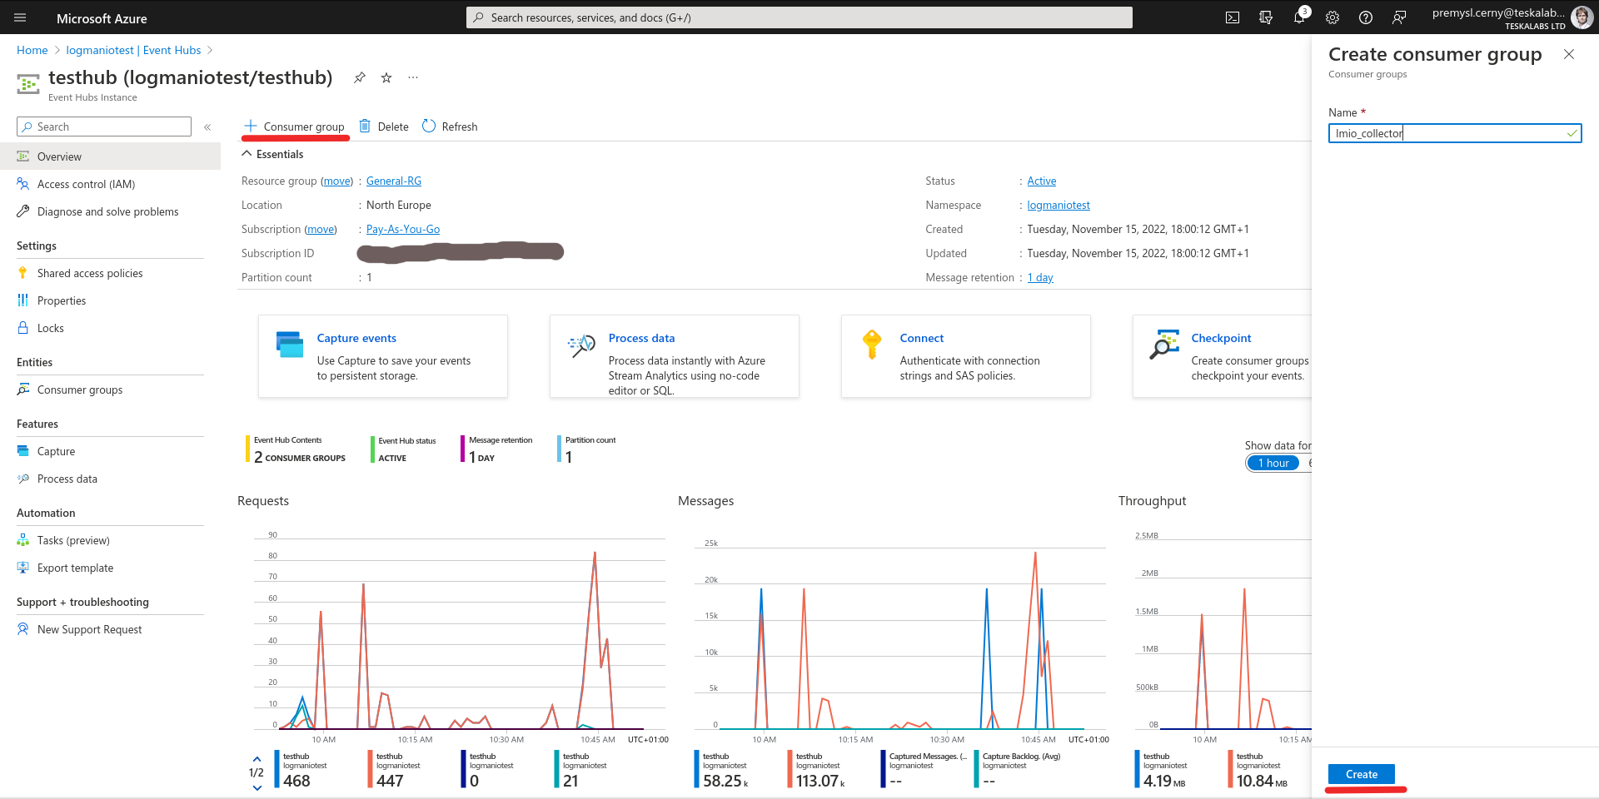The height and width of the screenshot is (799, 1599).
Task: Click the Message retention 1 DAY tile
Action: [497, 449]
